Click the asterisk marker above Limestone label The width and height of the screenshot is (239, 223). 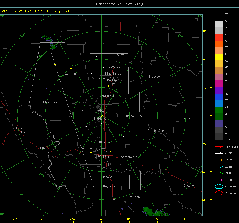50,100
